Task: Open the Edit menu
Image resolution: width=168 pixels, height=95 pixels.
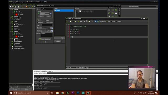Action: pos(14,4)
